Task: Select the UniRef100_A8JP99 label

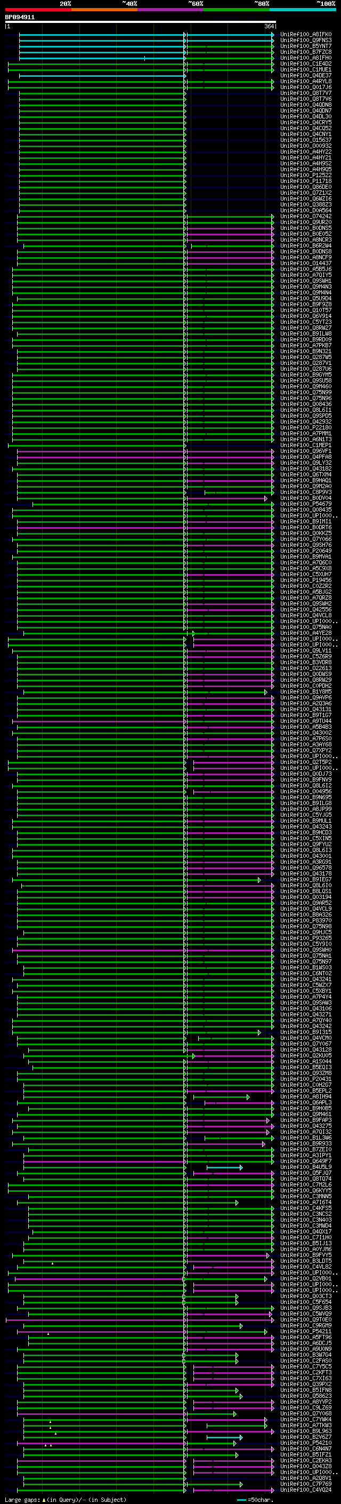Action: point(306,809)
